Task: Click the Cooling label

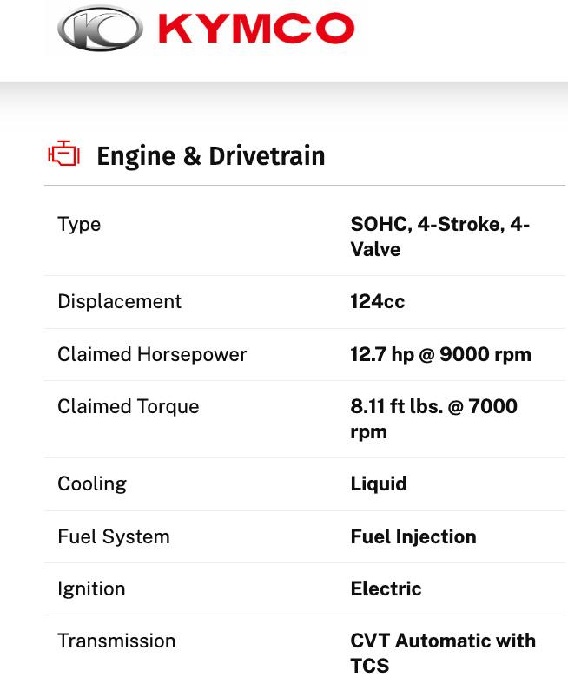Action: pos(92,484)
